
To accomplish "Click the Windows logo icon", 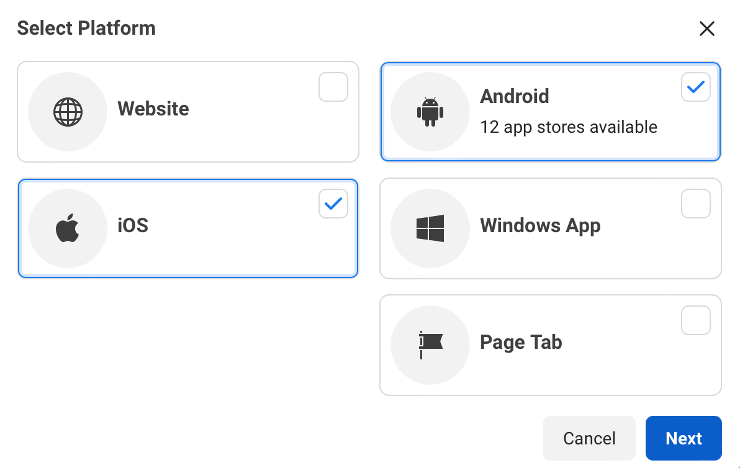I will point(430,228).
